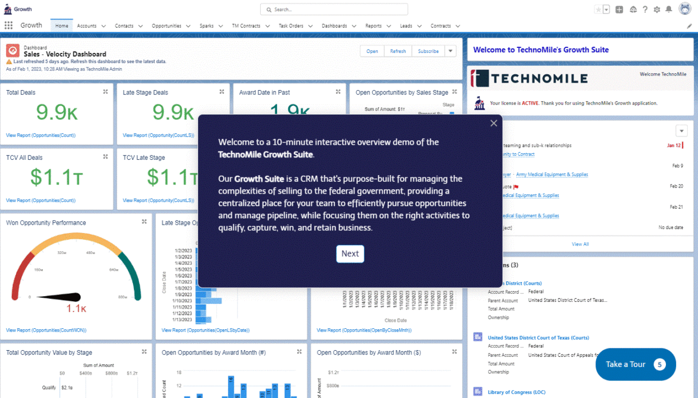Switch to the Opportunities tab
The width and height of the screenshot is (698, 398).
(167, 26)
